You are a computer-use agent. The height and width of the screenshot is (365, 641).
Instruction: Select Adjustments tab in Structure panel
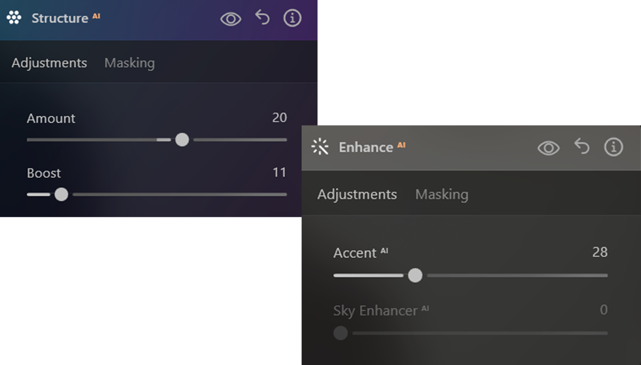[x=49, y=63]
